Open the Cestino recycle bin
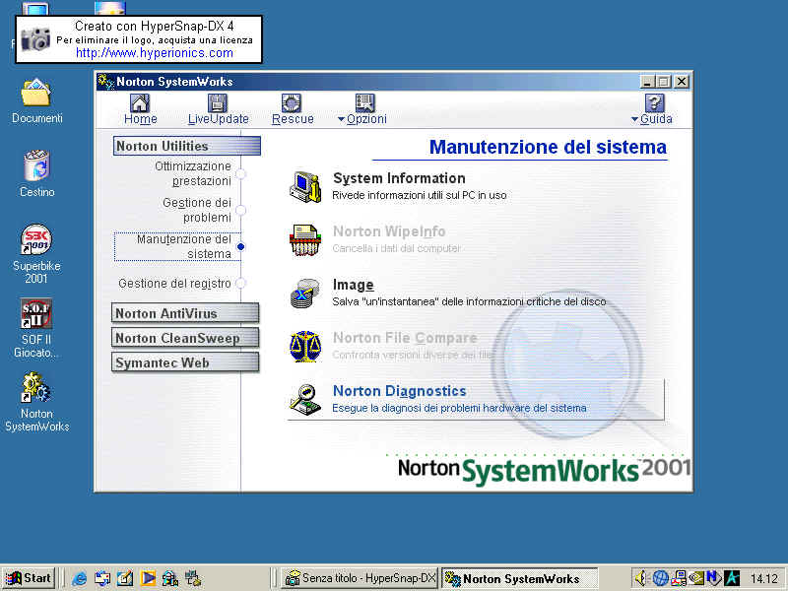 point(36,174)
